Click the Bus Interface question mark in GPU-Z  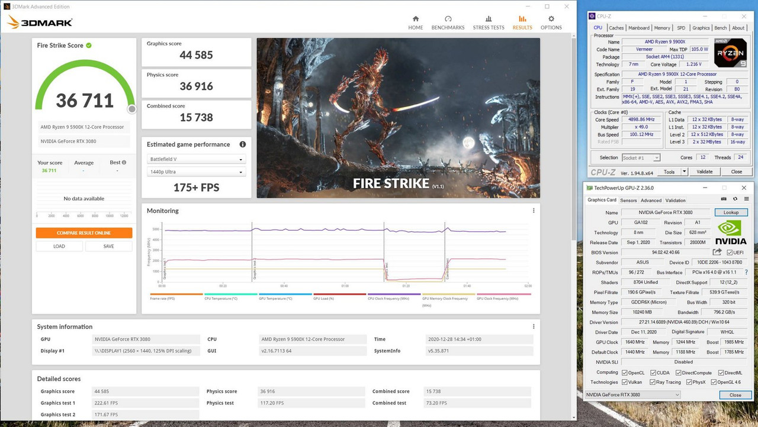click(x=746, y=272)
